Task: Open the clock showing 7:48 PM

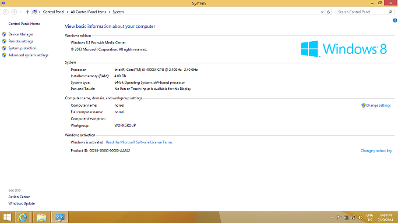Action: [x=385, y=217]
